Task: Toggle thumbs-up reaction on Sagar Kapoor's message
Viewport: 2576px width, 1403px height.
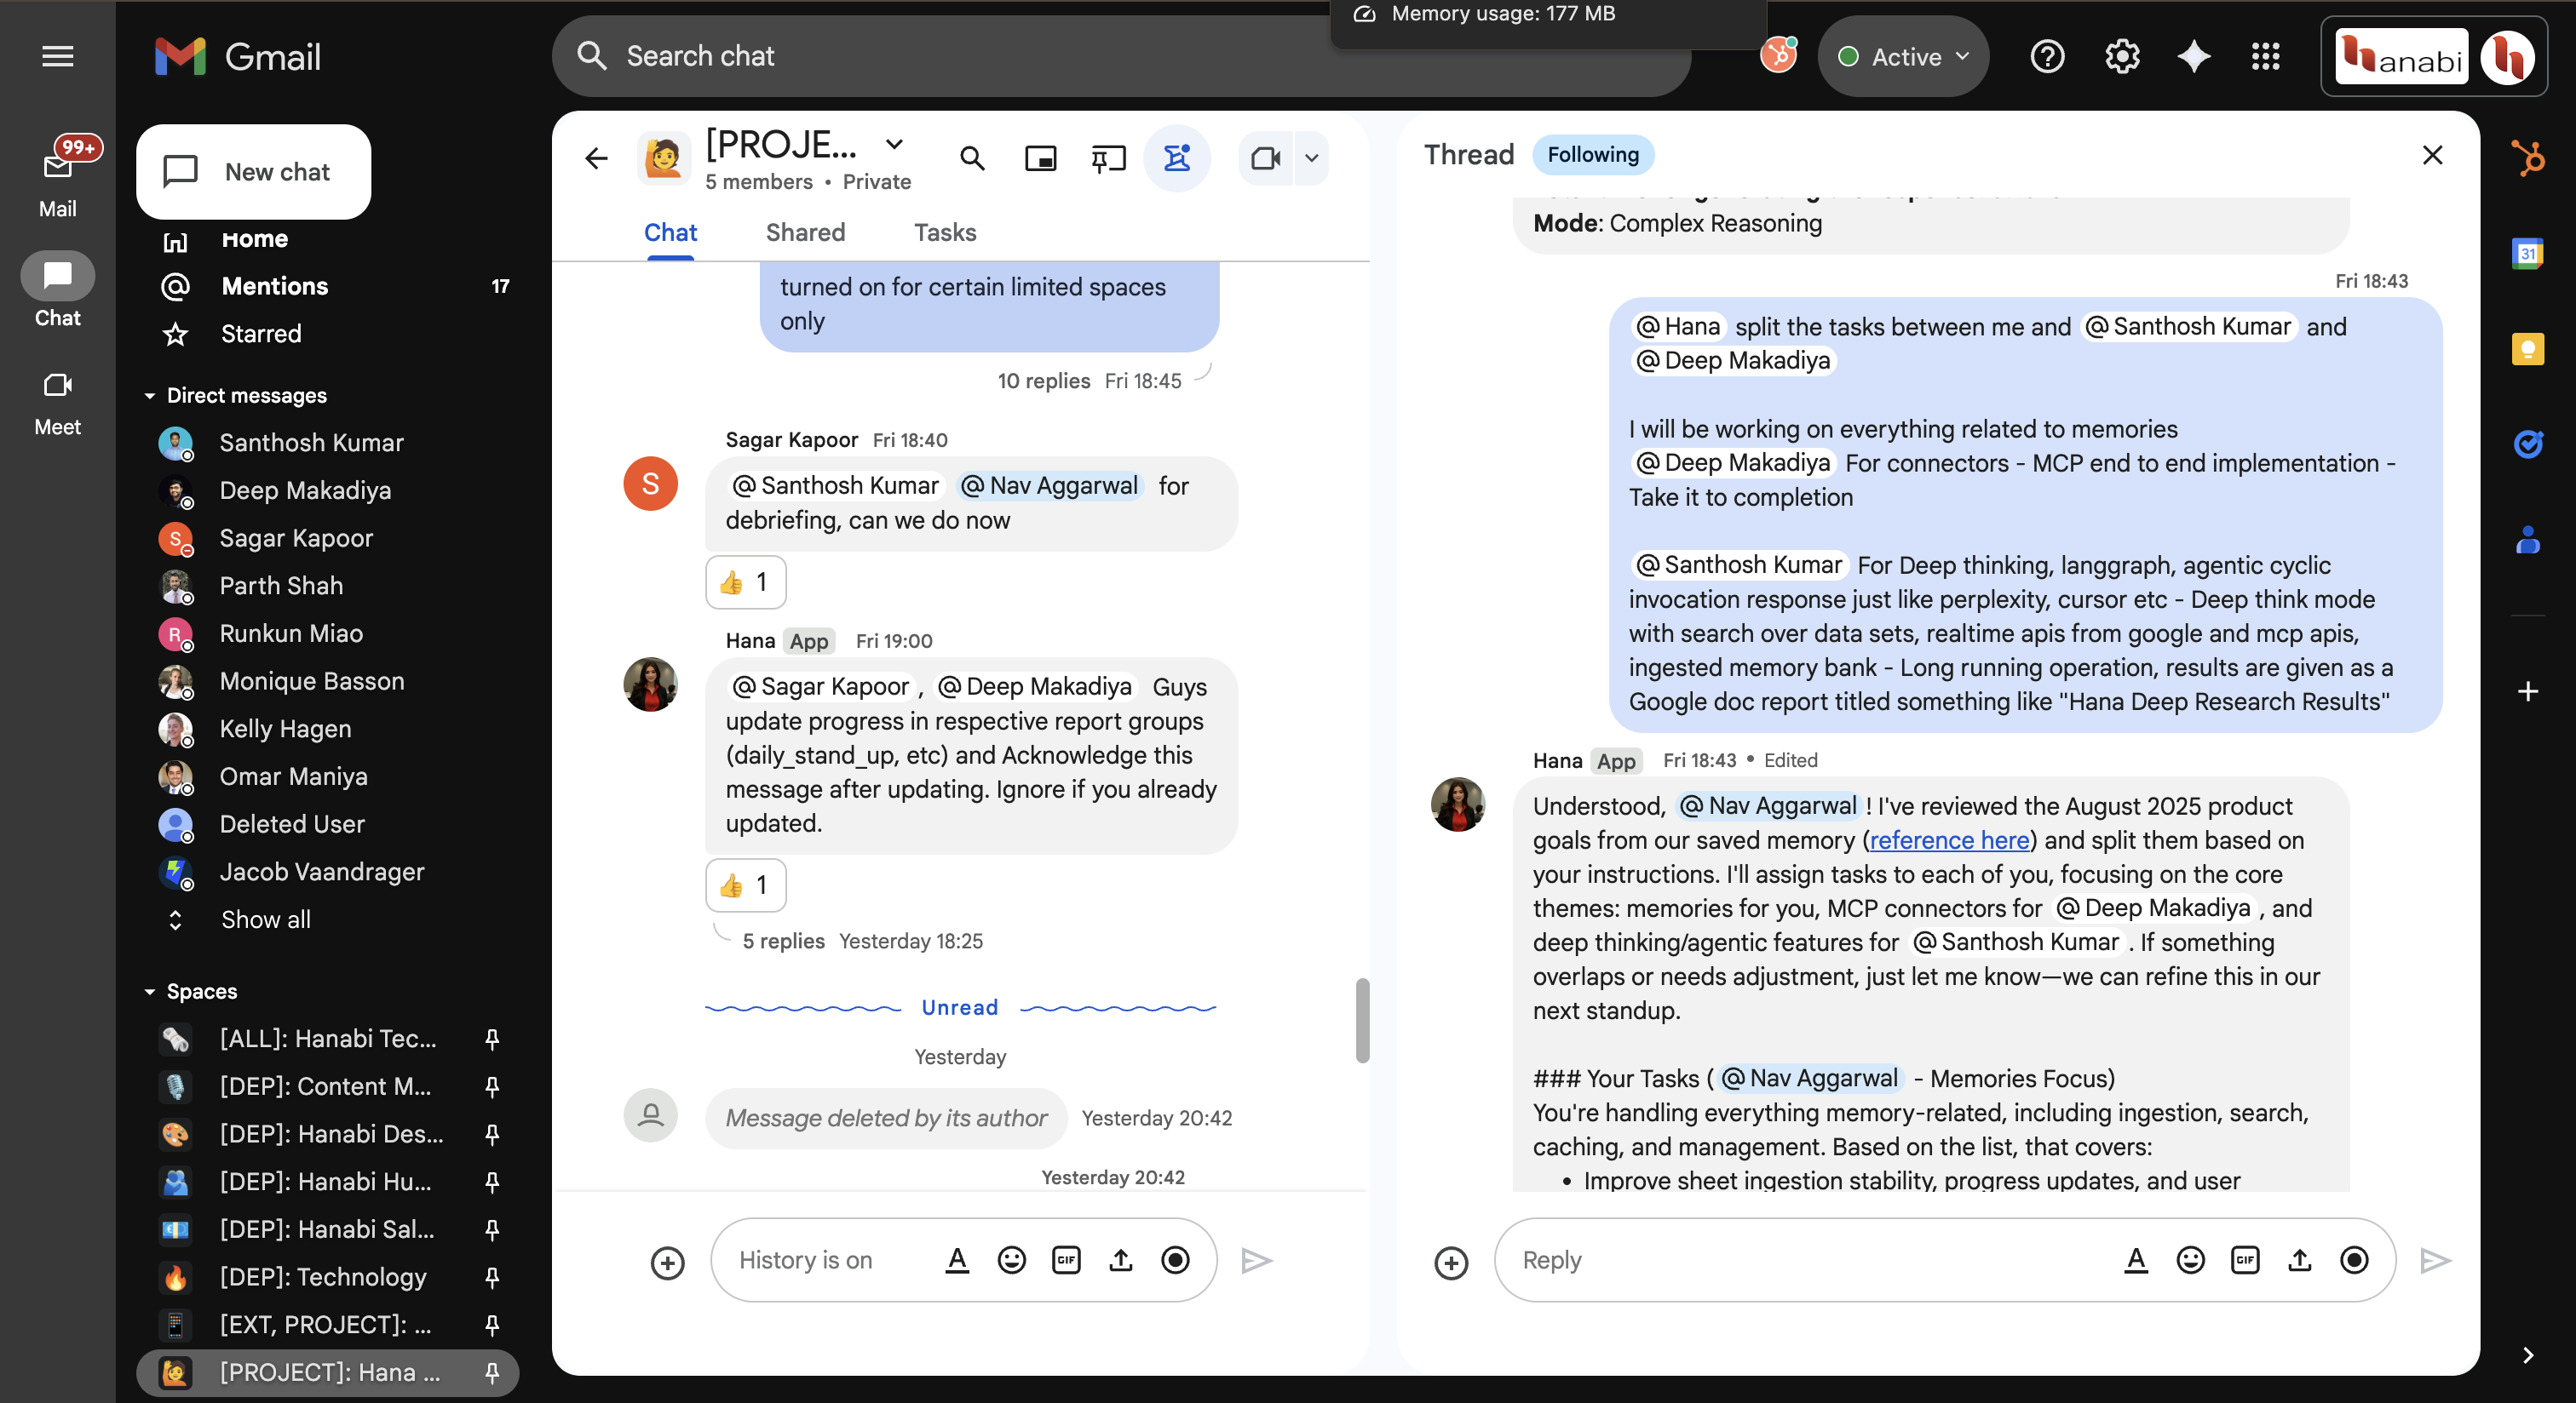Action: pyautogui.click(x=745, y=581)
